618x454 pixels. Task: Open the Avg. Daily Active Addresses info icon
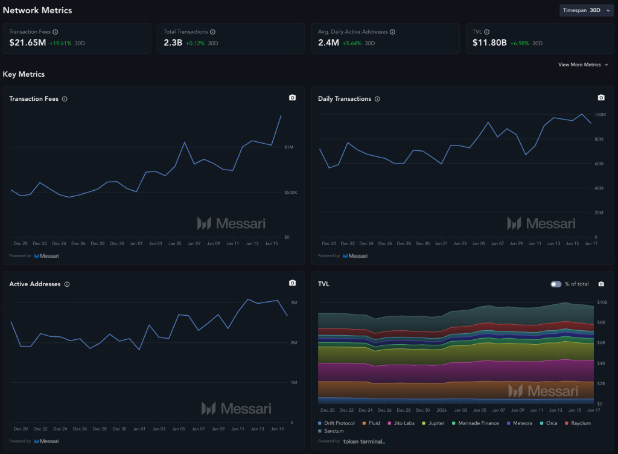click(x=393, y=31)
